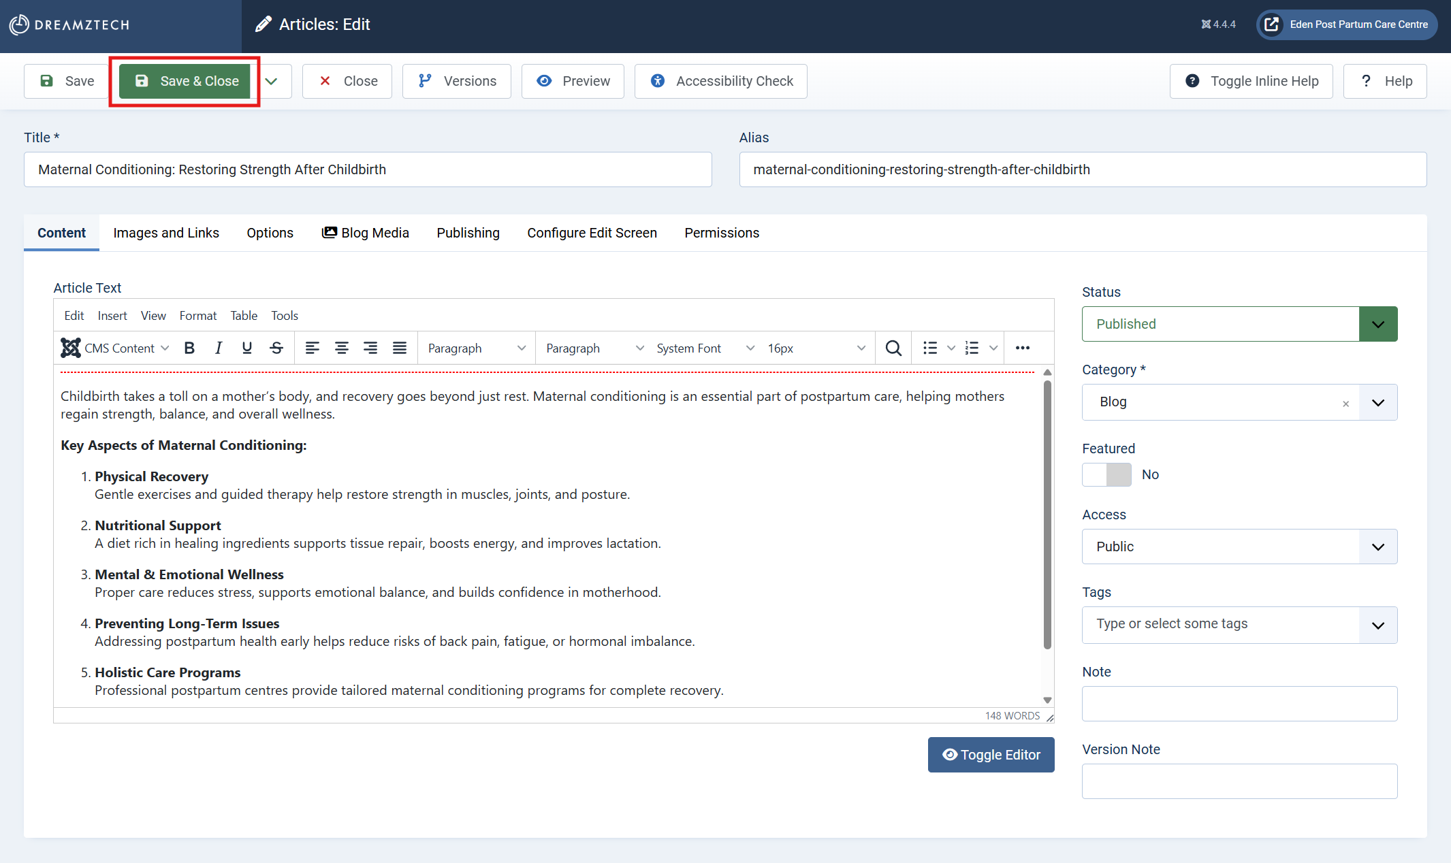Image resolution: width=1451 pixels, height=863 pixels.
Task: Click the Accessibility Check button
Action: (x=720, y=81)
